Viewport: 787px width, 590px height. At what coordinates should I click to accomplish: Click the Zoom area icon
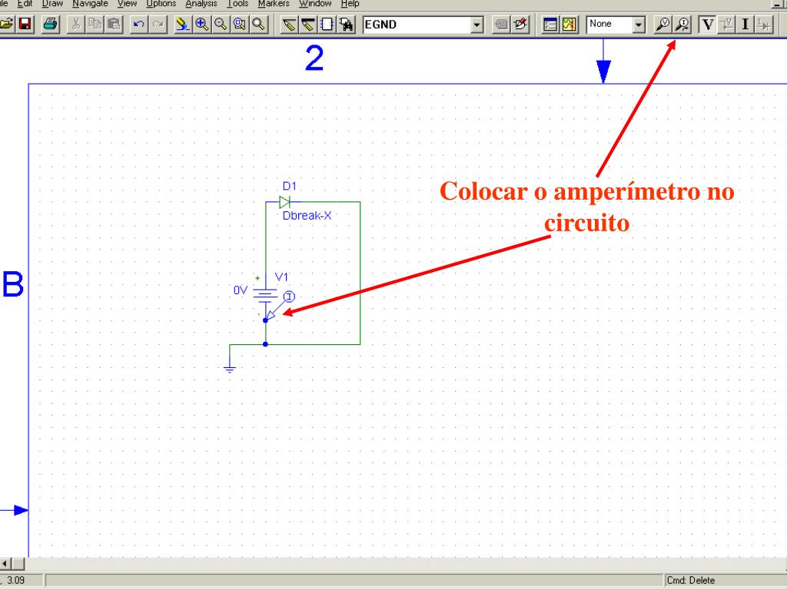(240, 24)
